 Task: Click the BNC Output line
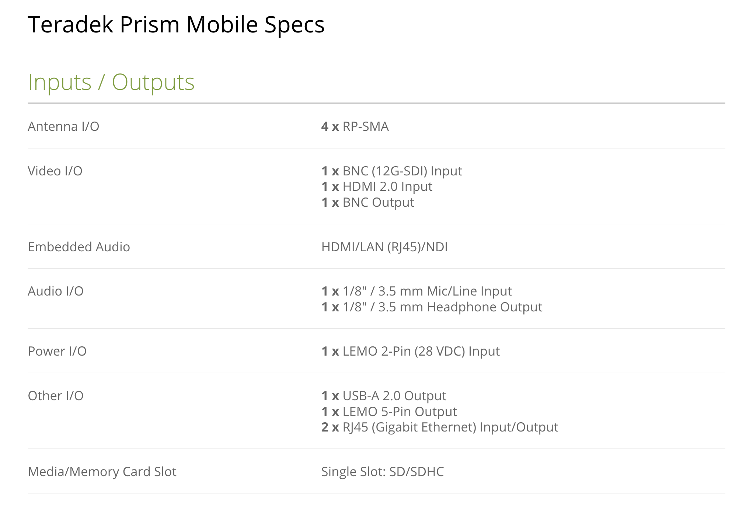pyautogui.click(x=367, y=202)
